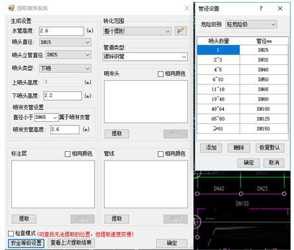Select the DN25 cell in pipe table
Viewport: 294px width, 250px height.
(x=264, y=50)
